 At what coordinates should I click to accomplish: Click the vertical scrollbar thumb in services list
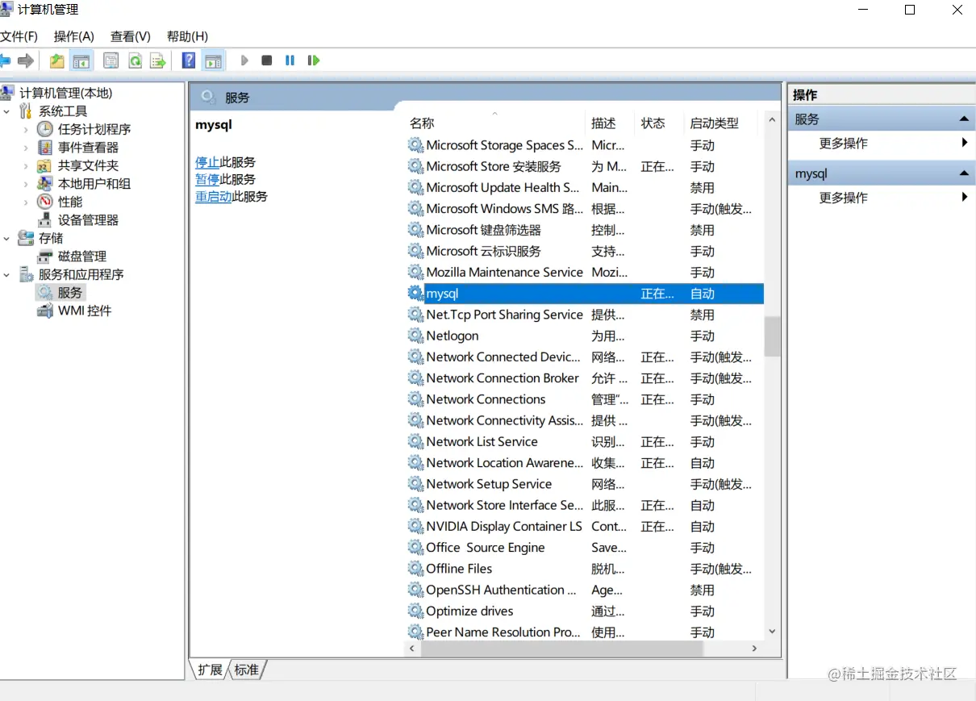pyautogui.click(x=772, y=336)
